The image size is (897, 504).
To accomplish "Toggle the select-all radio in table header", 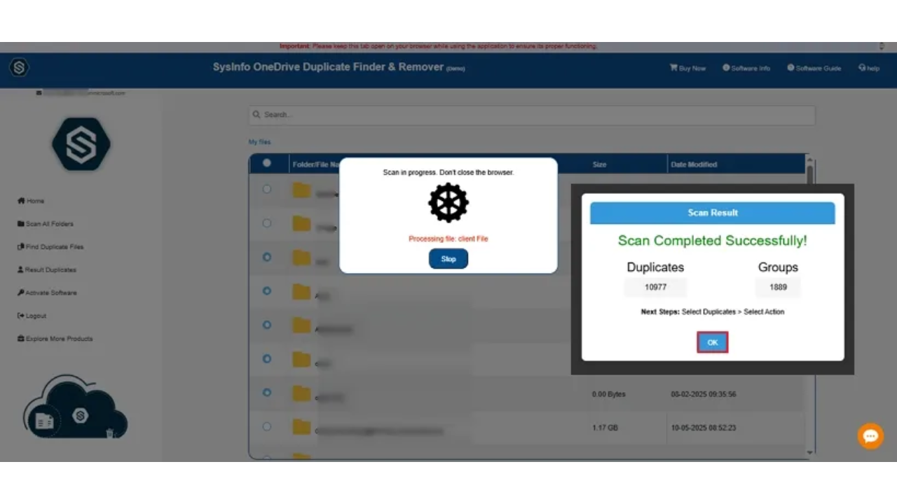I will coord(266,163).
